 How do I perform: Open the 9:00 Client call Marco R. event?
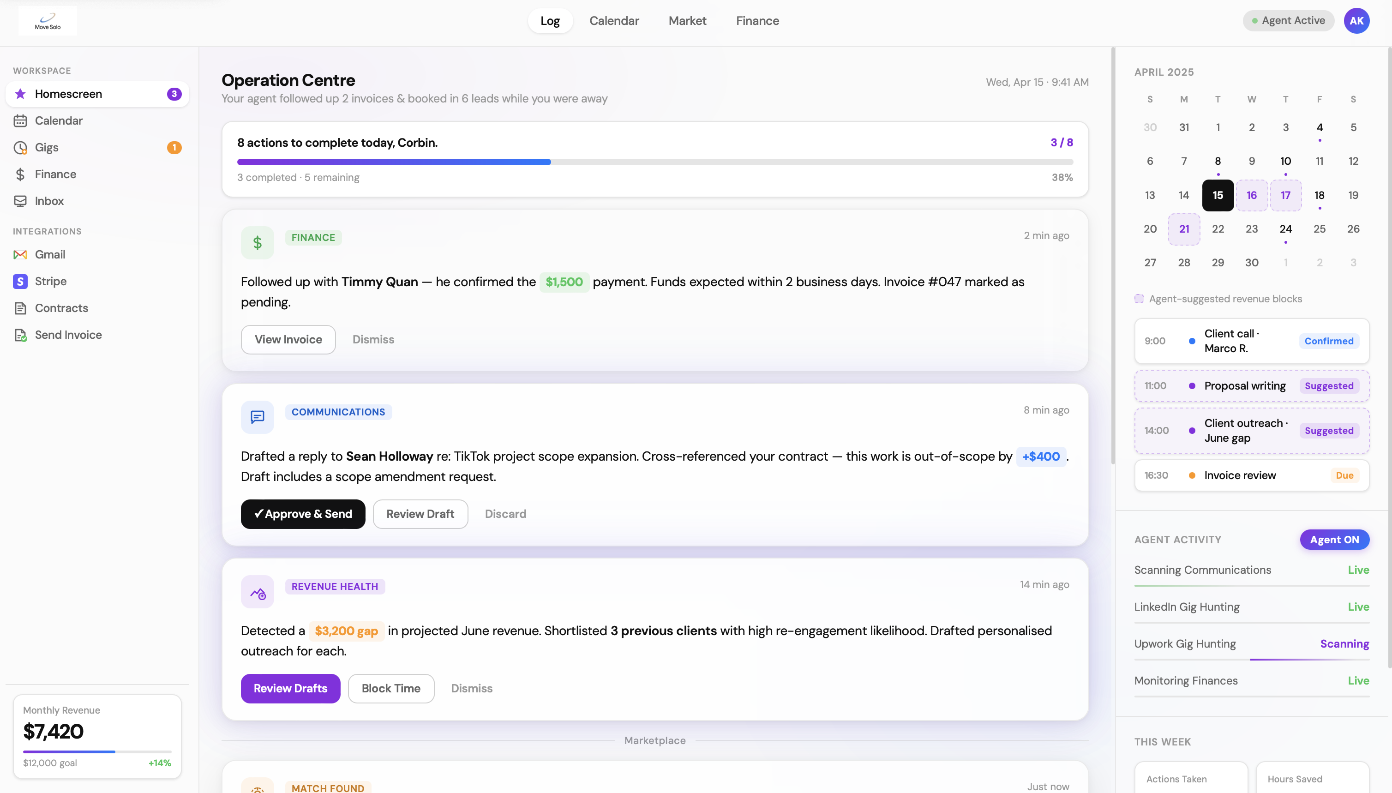click(1252, 341)
